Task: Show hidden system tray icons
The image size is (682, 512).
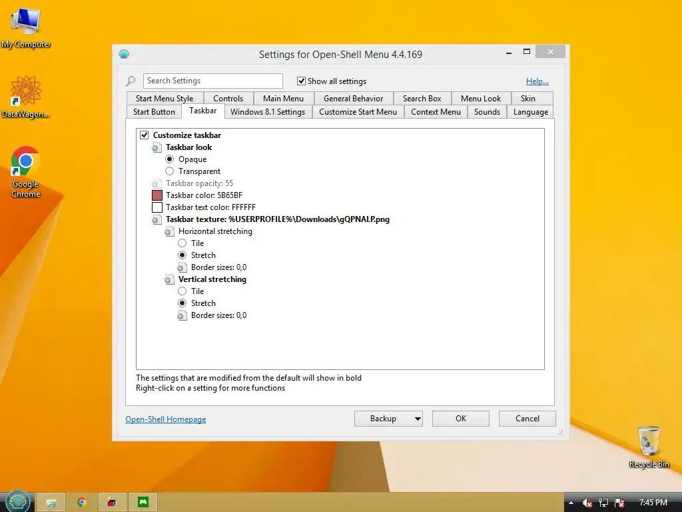Action: click(571, 503)
